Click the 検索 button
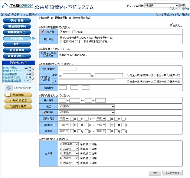This screenshot has width=190, height=178. pyautogui.click(x=155, y=172)
